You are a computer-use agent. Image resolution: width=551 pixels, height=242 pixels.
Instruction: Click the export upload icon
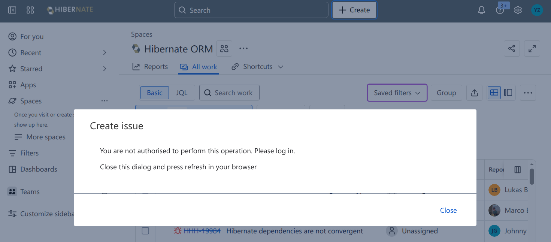tap(474, 93)
